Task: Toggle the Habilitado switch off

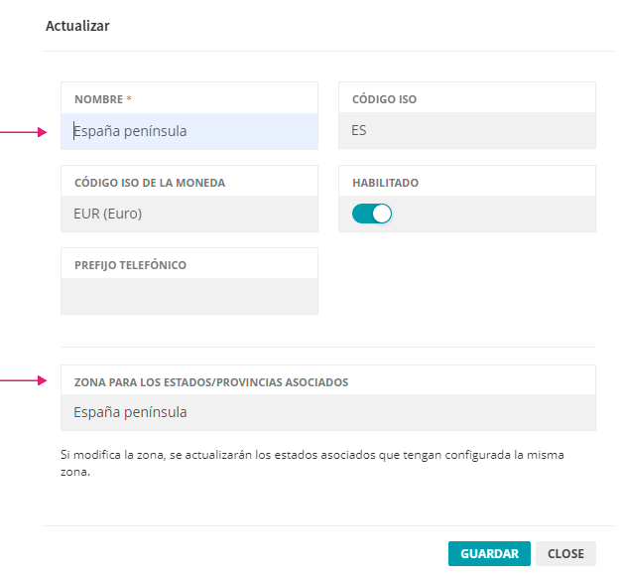Action: (372, 214)
